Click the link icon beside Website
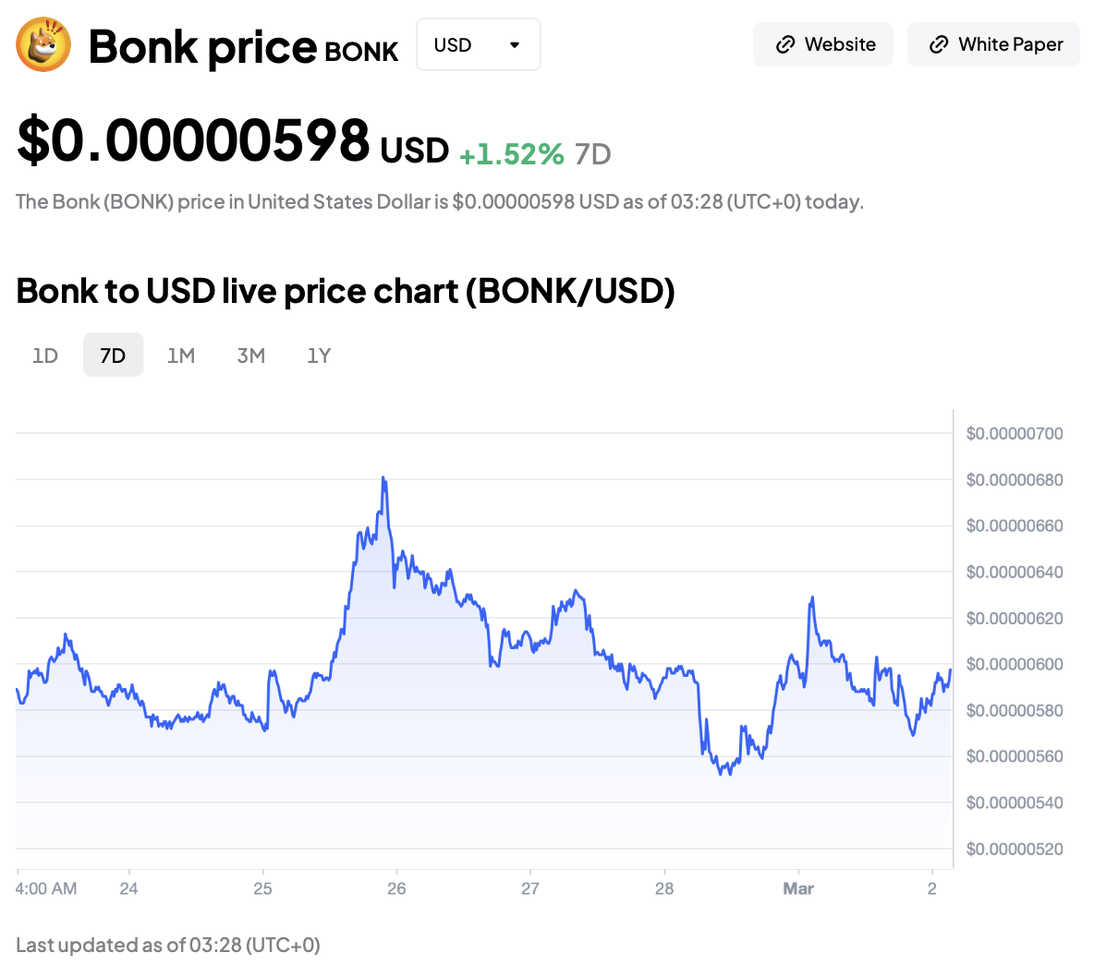 pyautogui.click(x=785, y=44)
